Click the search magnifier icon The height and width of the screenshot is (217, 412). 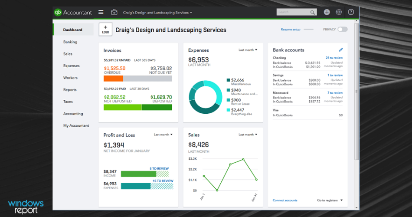pos(312,12)
